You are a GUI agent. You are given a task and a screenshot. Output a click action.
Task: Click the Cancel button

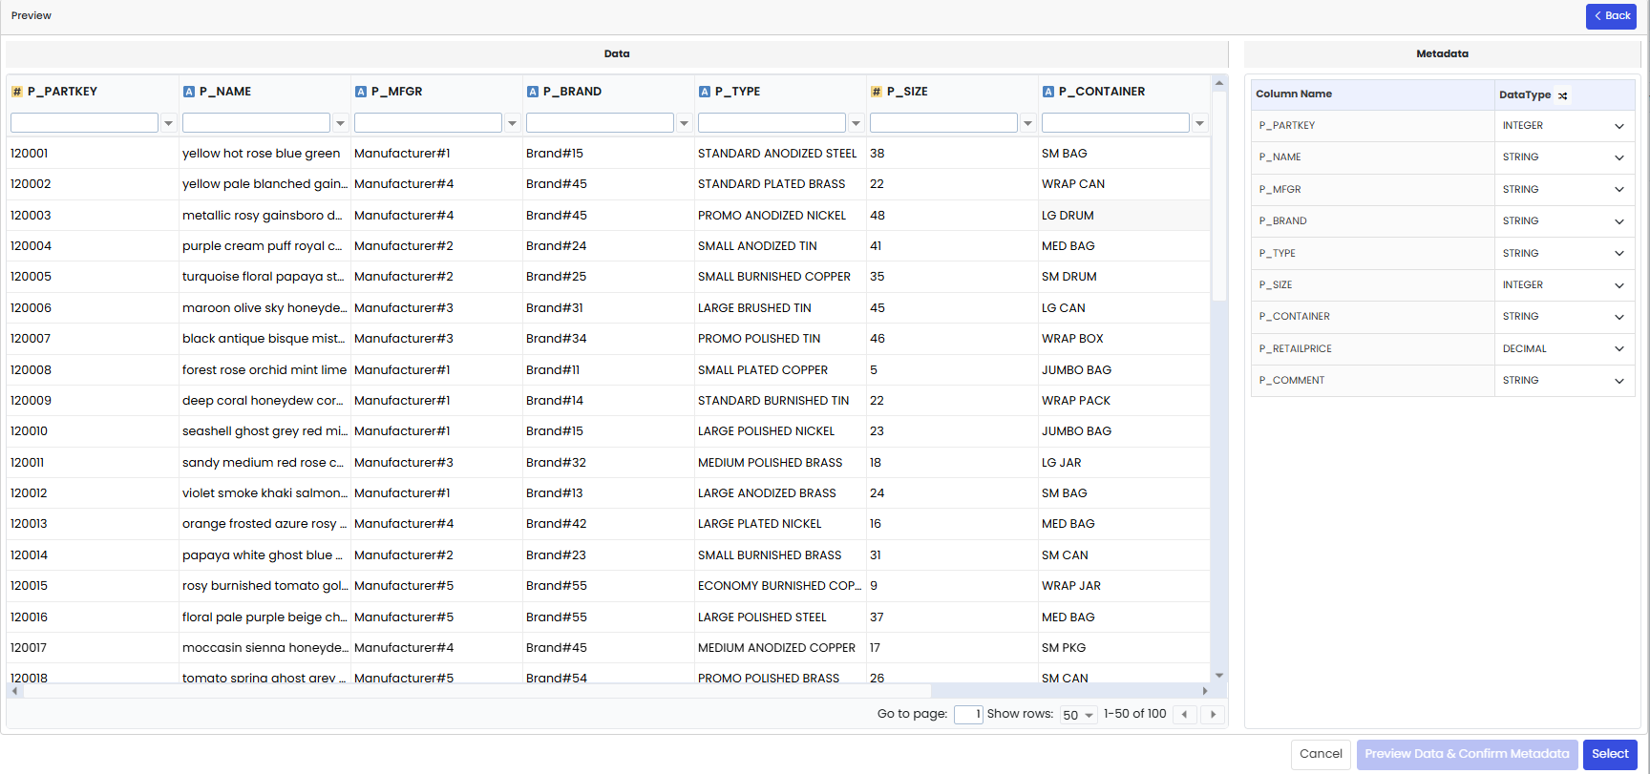point(1321,754)
